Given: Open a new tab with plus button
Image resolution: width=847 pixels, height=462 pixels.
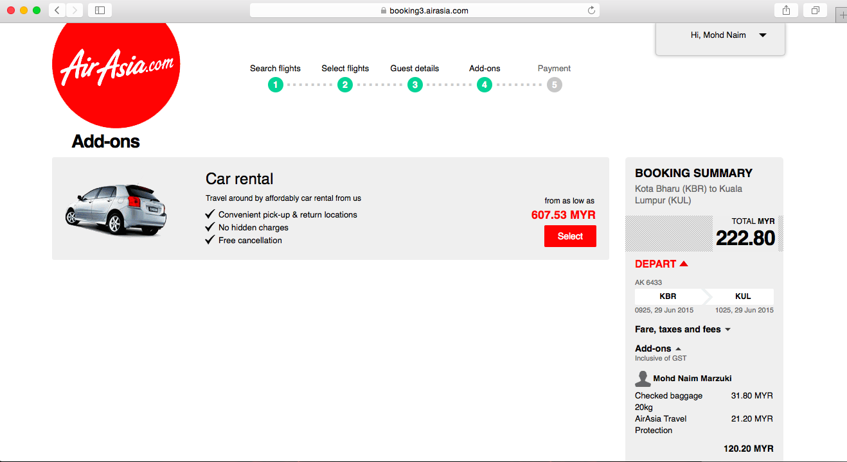Looking at the screenshot, I should pos(841,15).
